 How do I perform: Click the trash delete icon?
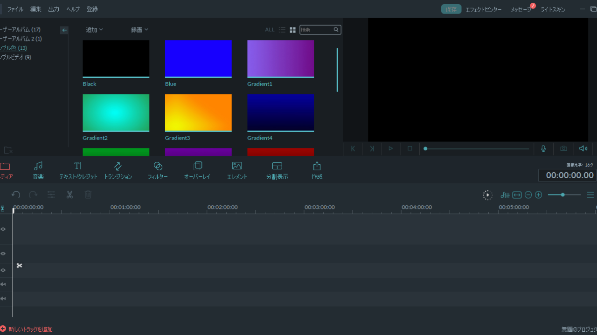tap(88, 195)
